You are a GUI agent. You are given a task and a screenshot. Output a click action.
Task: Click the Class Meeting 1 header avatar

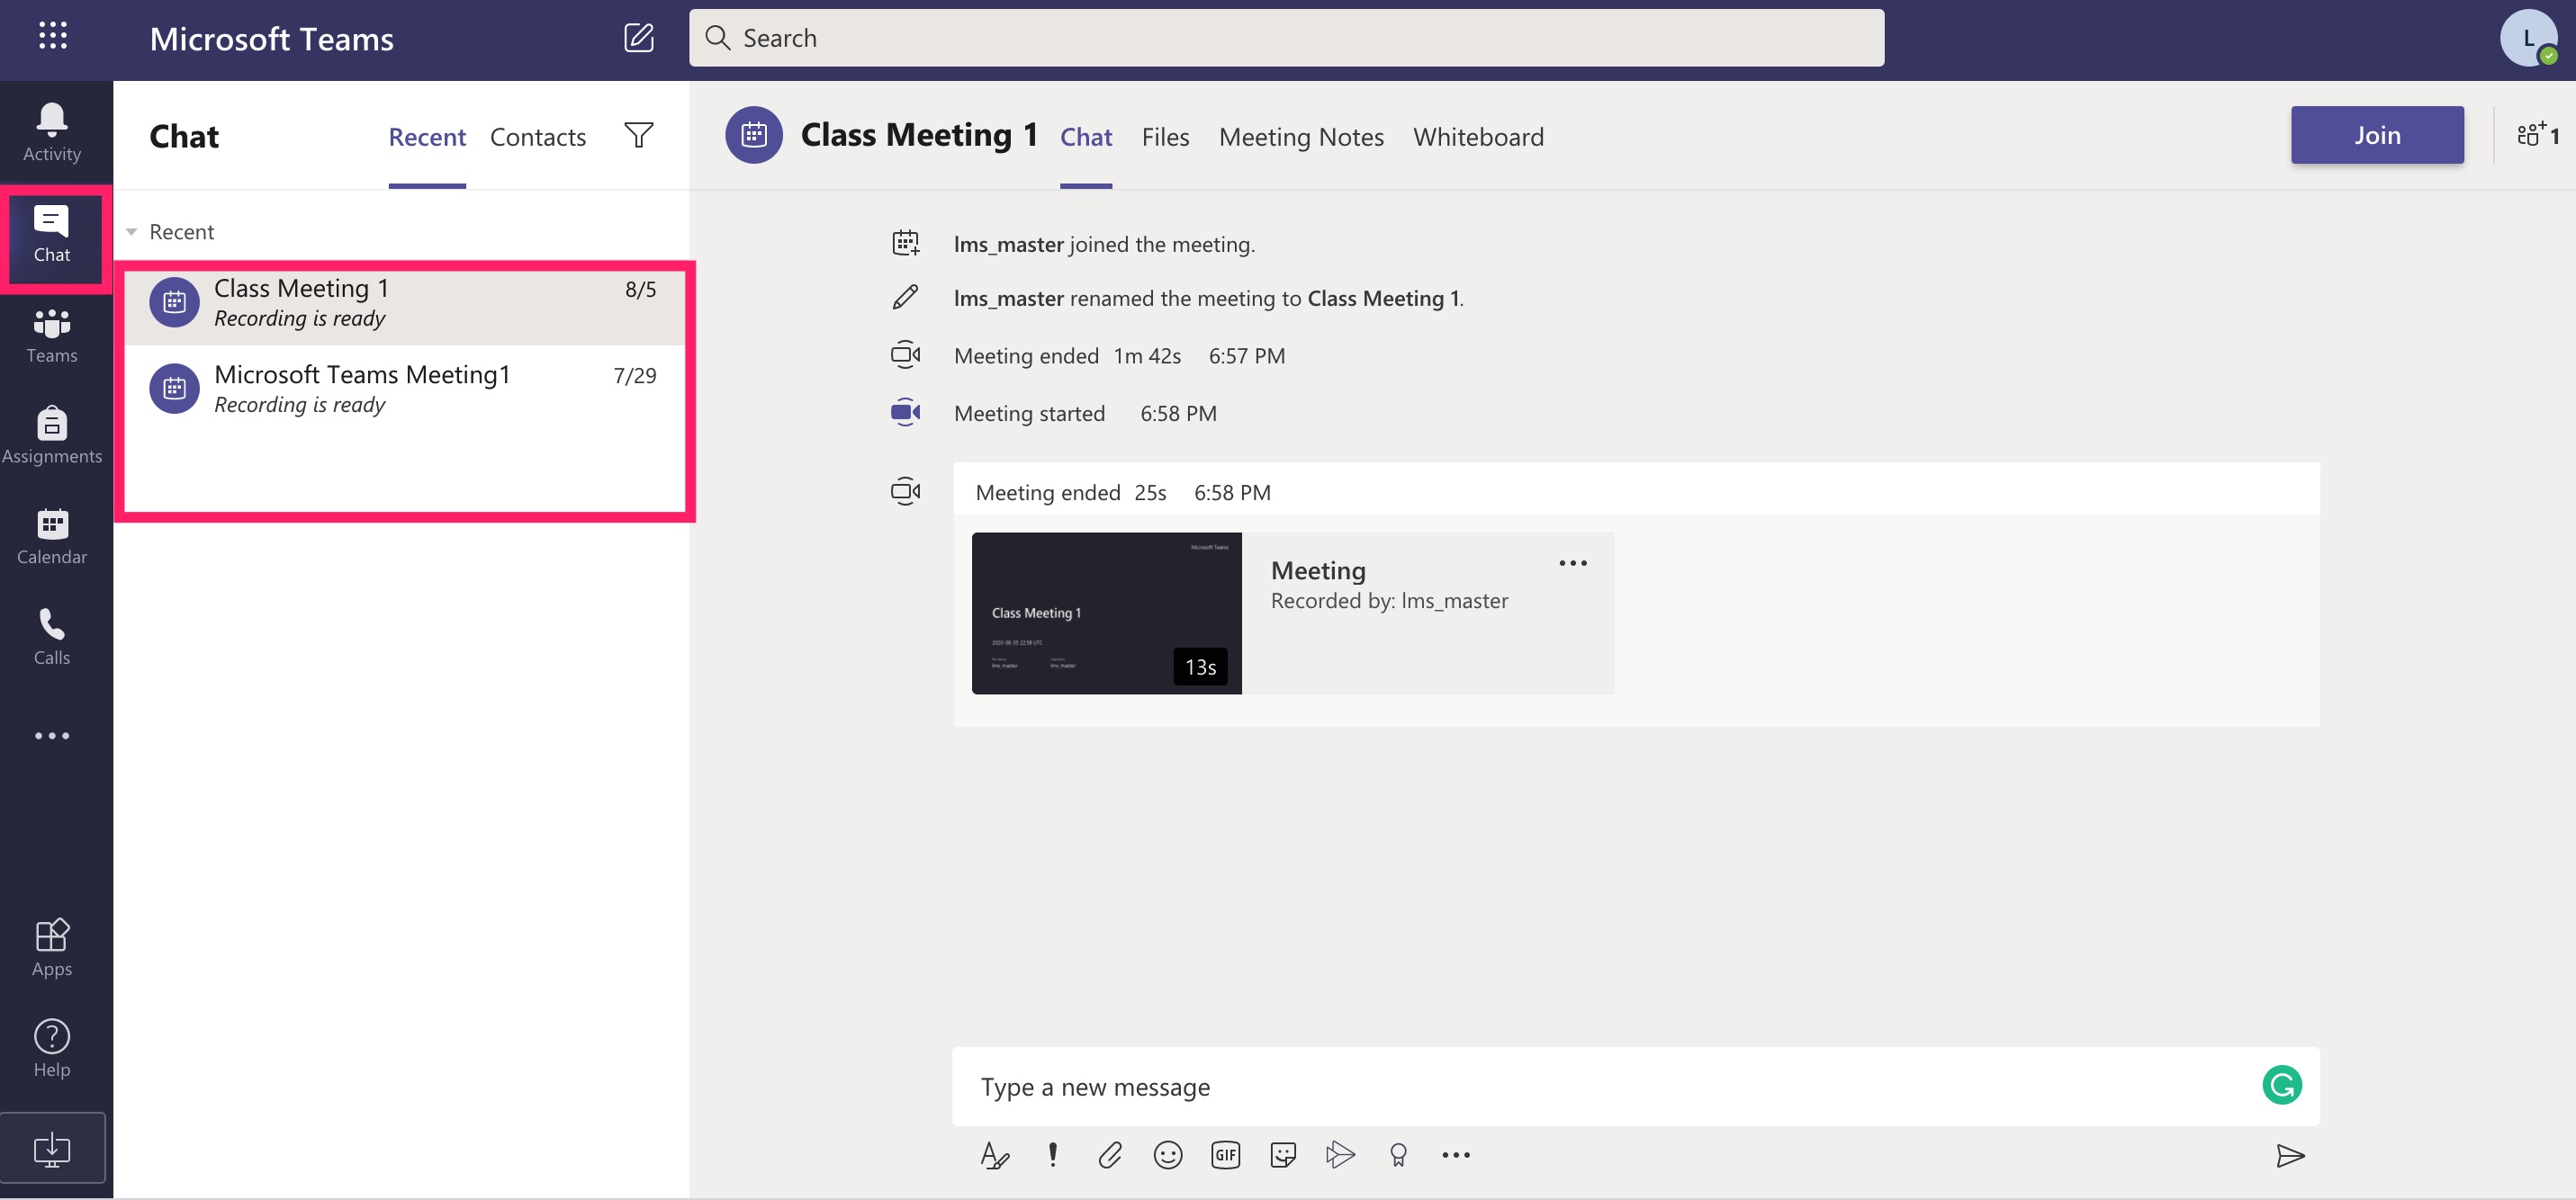click(x=753, y=135)
